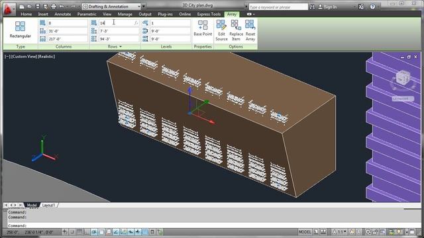Click the binoculars search icon

(x=312, y=7)
